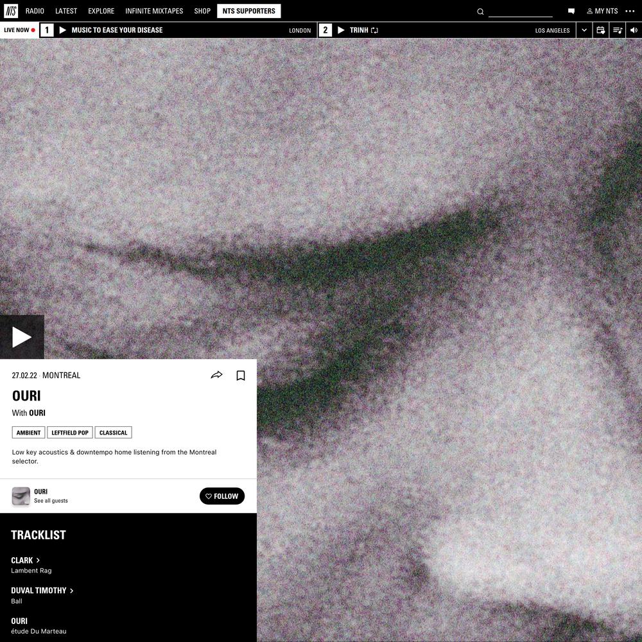The image size is (642, 642).
Task: Select the Leftfield Pop genre tag
Action: 70,432
